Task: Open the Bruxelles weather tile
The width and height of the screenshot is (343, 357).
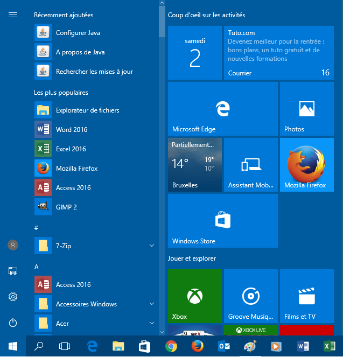Action: (x=195, y=165)
